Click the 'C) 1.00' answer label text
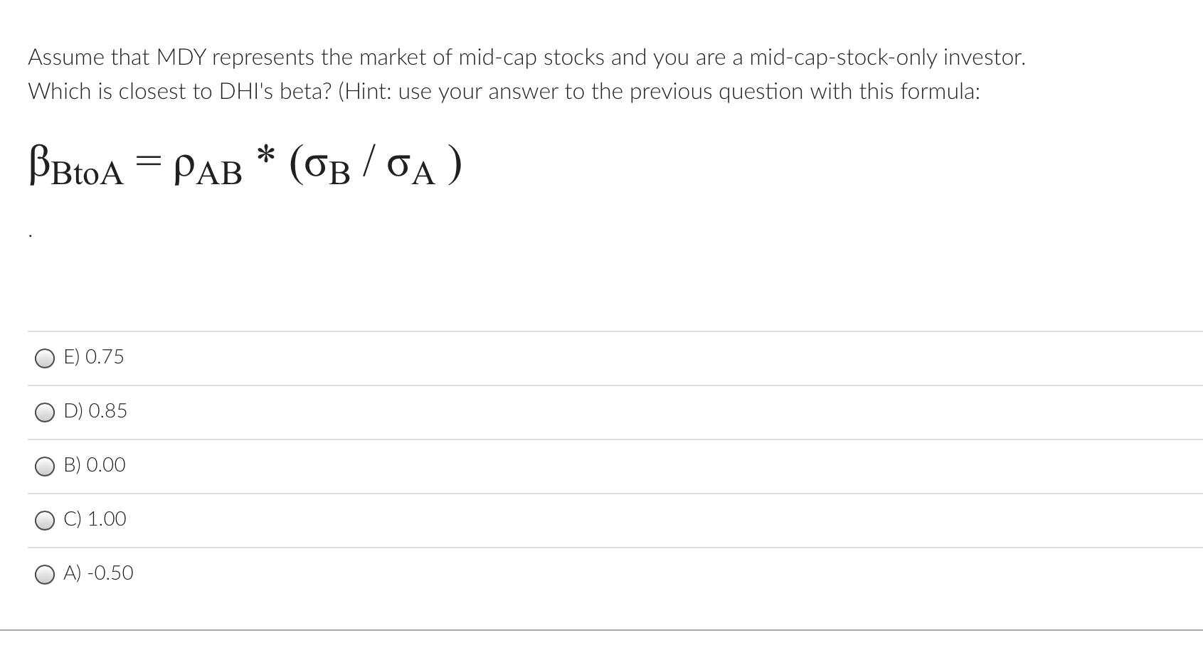Viewport: 1203px width, 650px height. (95, 519)
